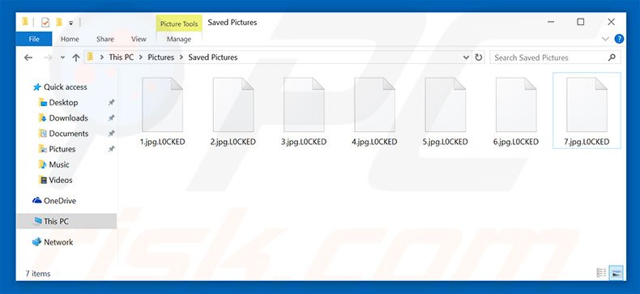Switch to Details view layout button

[601, 273]
